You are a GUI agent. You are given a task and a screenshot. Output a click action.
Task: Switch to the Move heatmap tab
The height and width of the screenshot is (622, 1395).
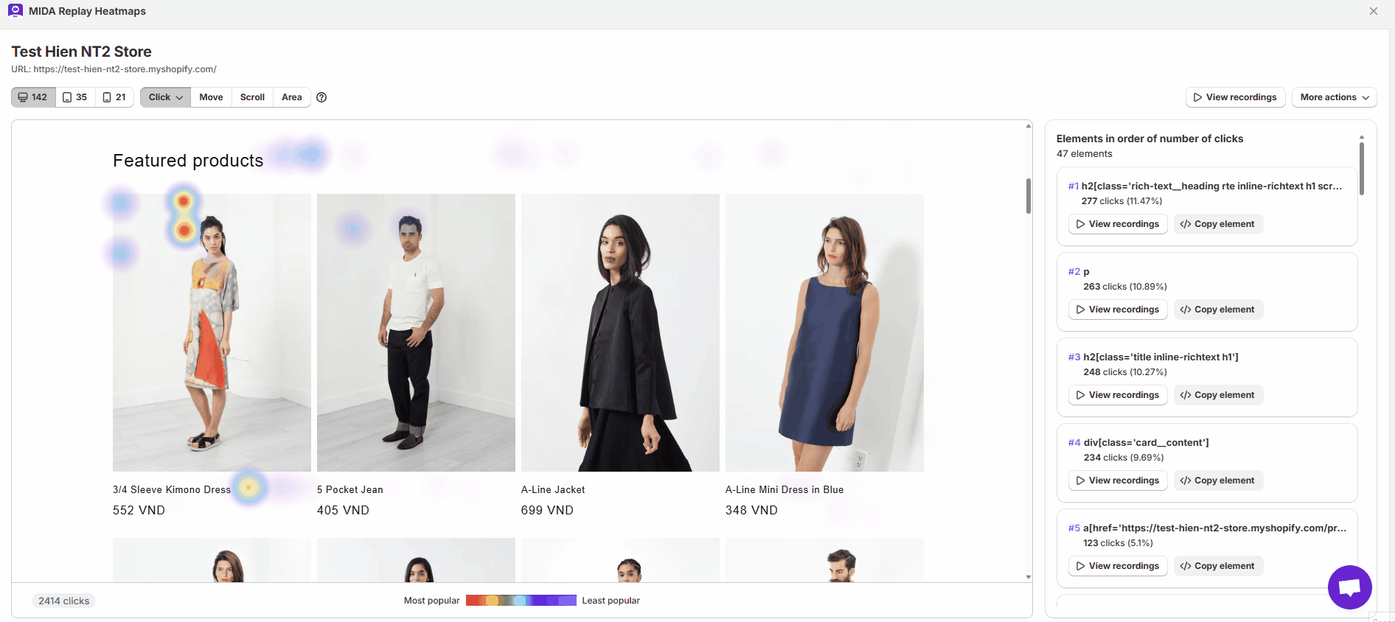coord(211,97)
